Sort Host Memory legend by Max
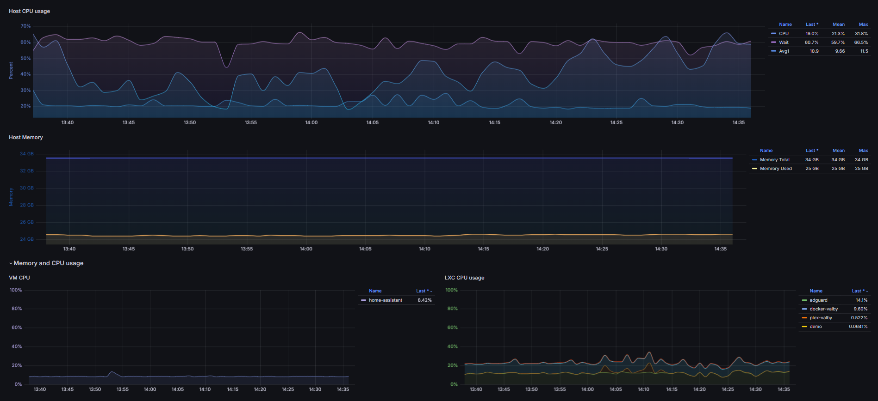 click(x=863, y=151)
